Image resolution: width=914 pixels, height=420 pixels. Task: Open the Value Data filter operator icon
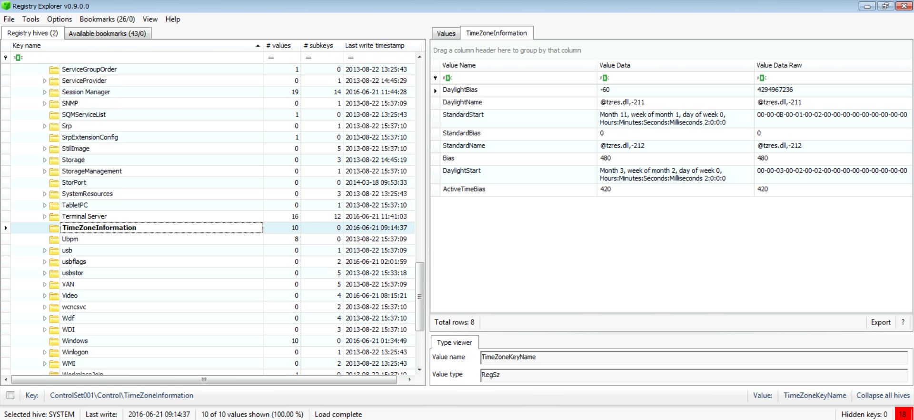(605, 78)
